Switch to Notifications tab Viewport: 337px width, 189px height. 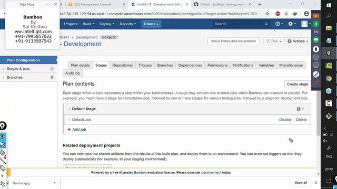coord(243,65)
